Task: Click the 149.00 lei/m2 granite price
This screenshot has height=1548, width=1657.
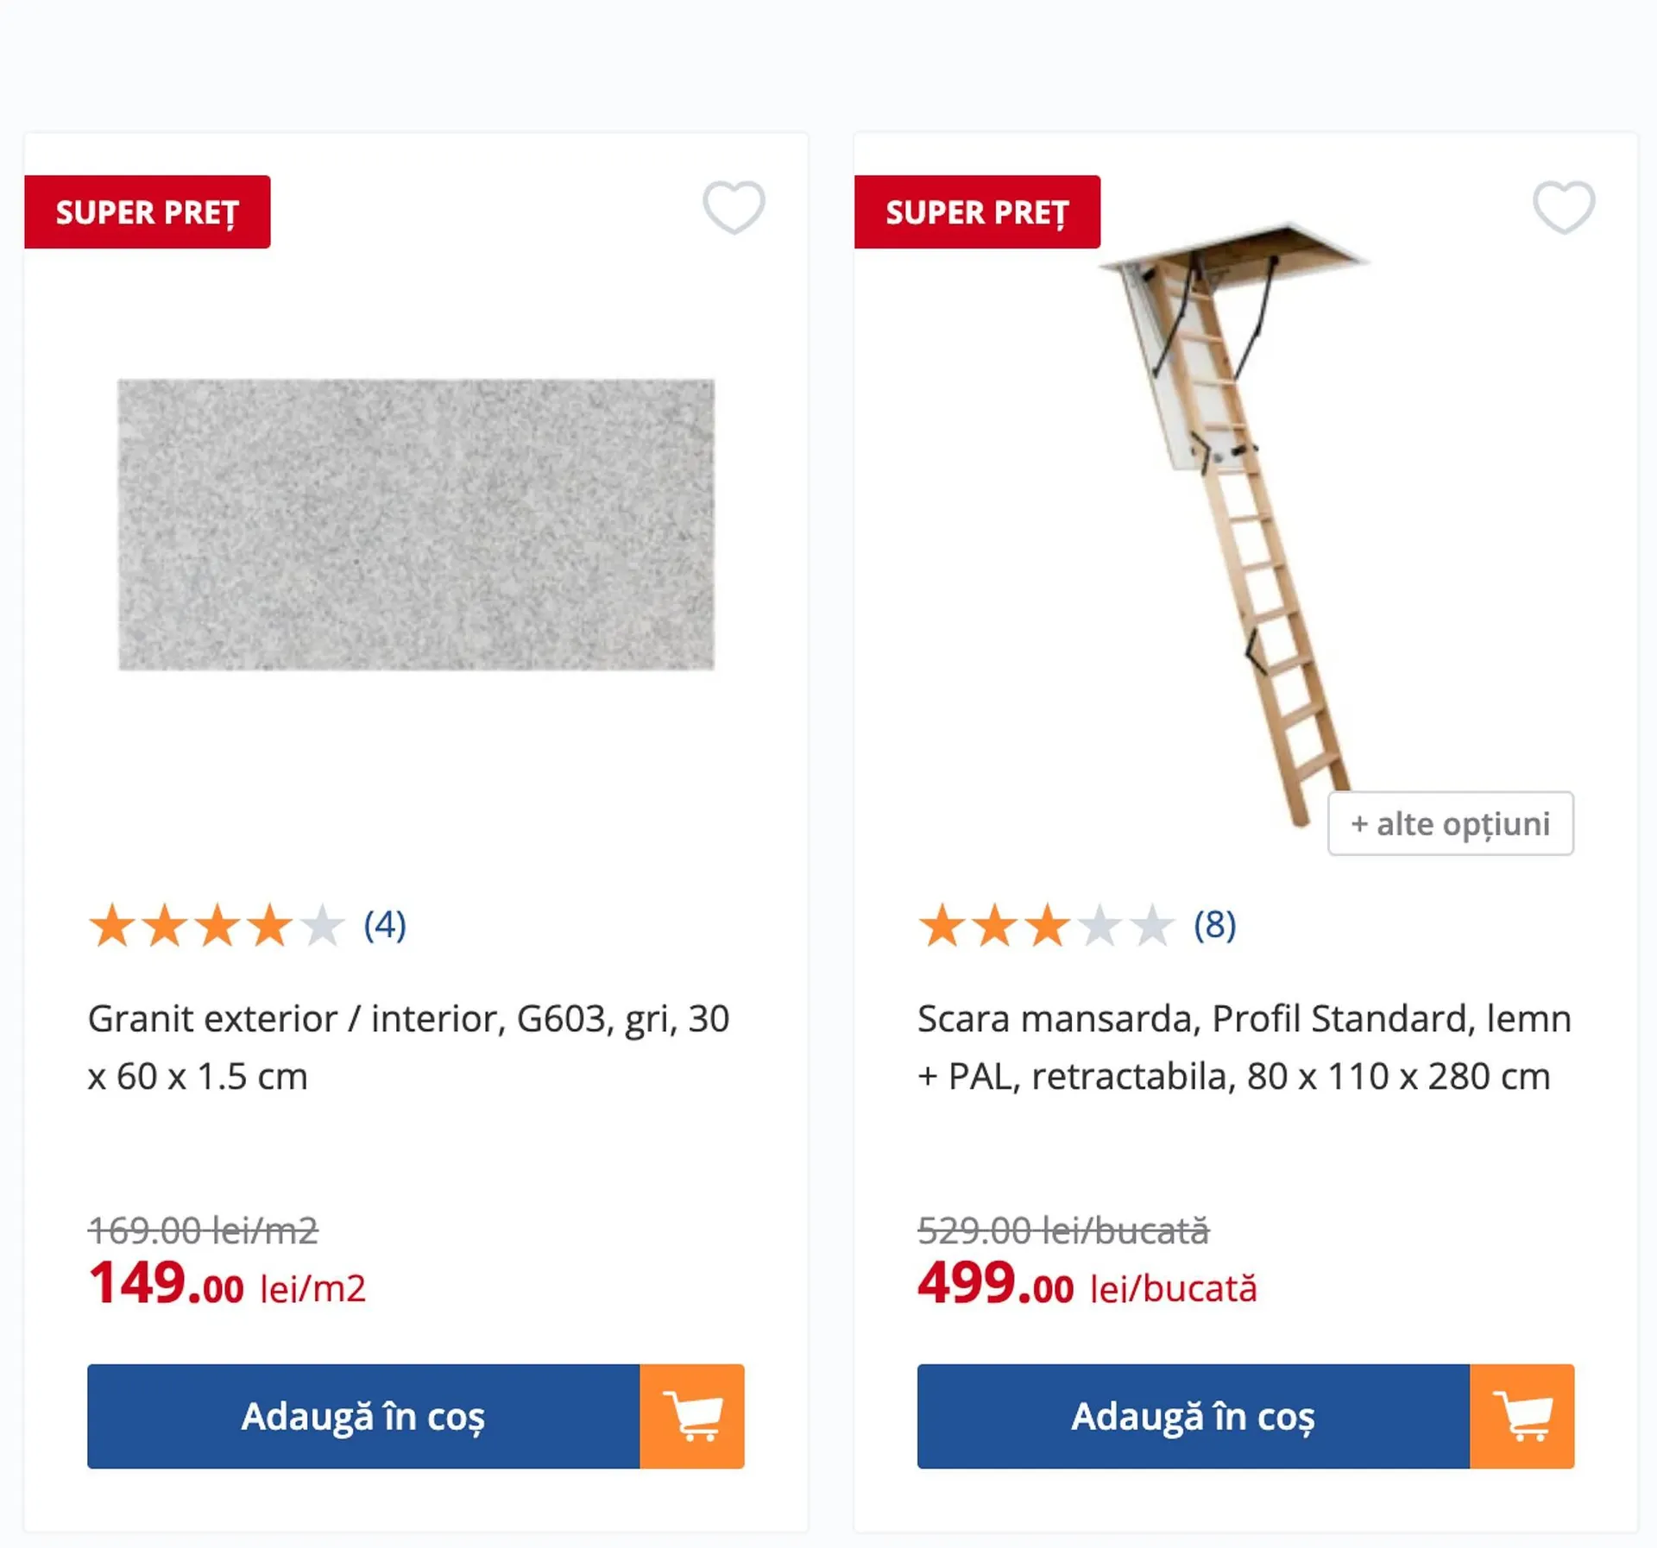Action: 227,1285
